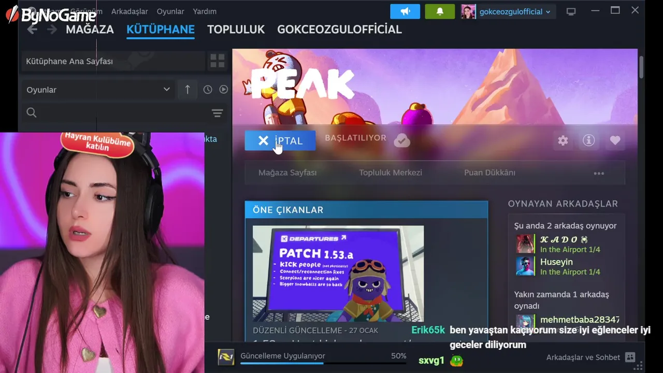The image size is (663, 373).
Task: Open the GOKCEOZGULOFFICIAL profile tab
Action: (339, 30)
